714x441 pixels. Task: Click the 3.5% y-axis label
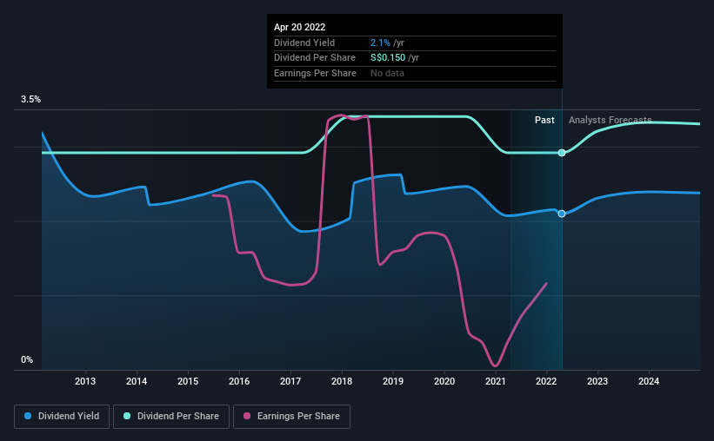(x=30, y=100)
